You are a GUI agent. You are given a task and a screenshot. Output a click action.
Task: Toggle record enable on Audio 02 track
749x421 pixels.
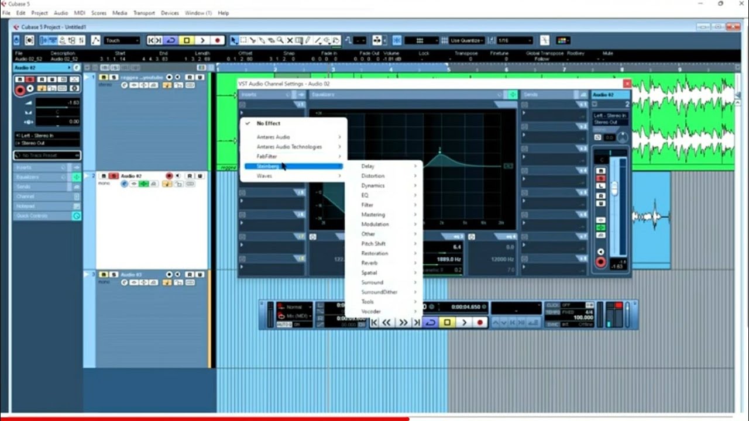[170, 175]
